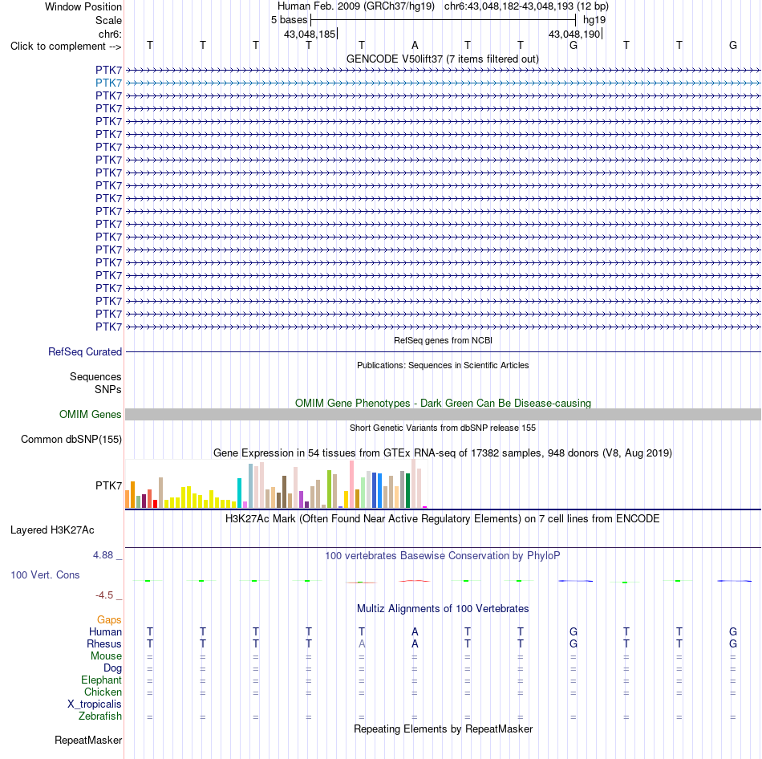Click the -4.5 lower conservation scale value

coord(104,595)
